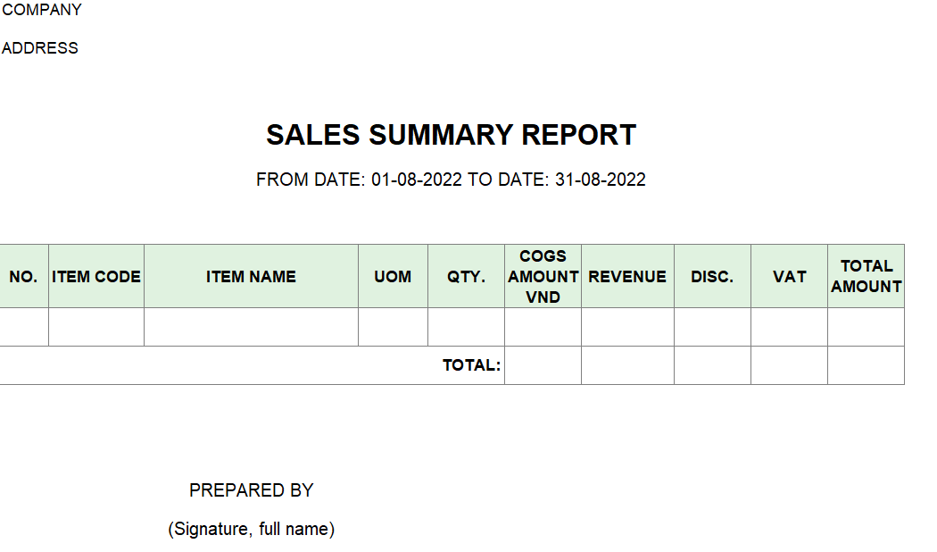Viewport: 937px width, 552px height.
Task: Click the SALES SUMMARY REPORT title
Action: [452, 135]
